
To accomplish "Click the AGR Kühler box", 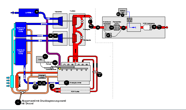I will click(x=75, y=90).
